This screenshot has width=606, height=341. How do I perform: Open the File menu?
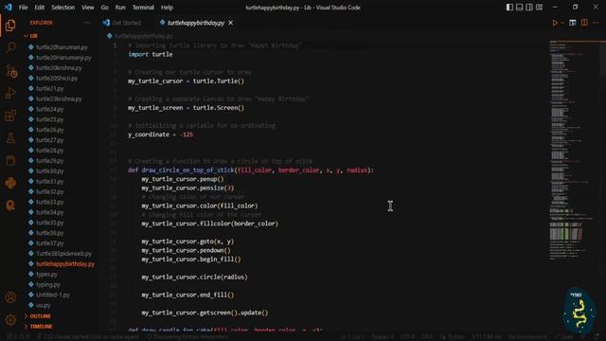point(23,8)
